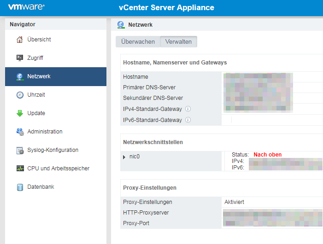Click 'Hostname, Namenserver und Gateways' heading
This screenshot has height=244, width=323.
tap(175, 63)
